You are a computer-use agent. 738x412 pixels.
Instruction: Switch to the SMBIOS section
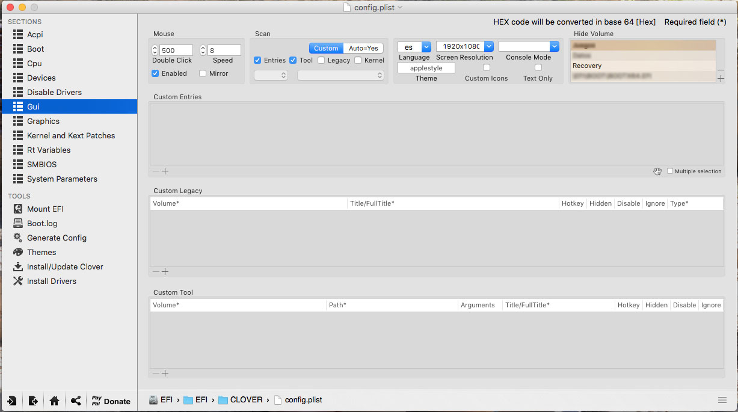click(x=42, y=164)
